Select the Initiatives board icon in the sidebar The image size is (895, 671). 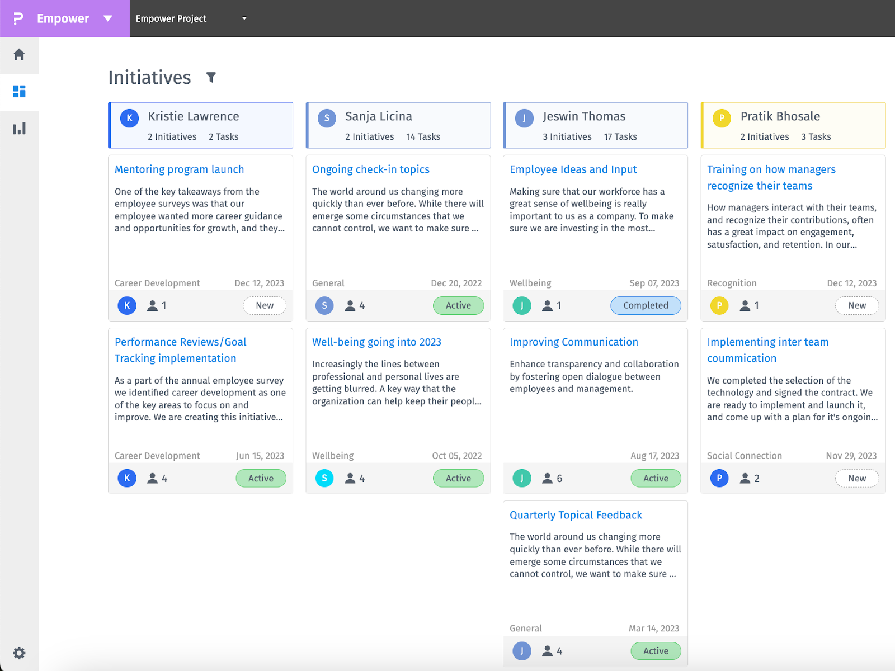[x=19, y=91]
